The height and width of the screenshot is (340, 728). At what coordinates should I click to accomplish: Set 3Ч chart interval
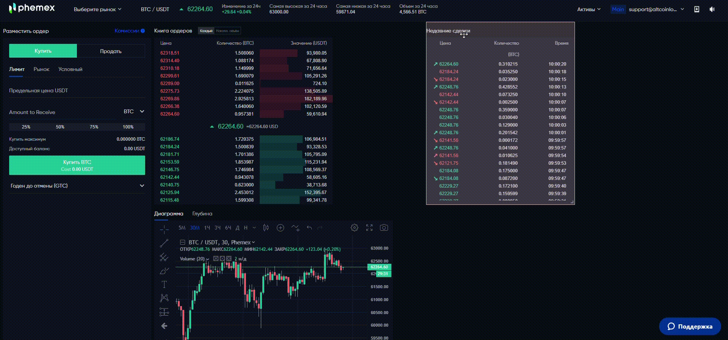click(217, 228)
